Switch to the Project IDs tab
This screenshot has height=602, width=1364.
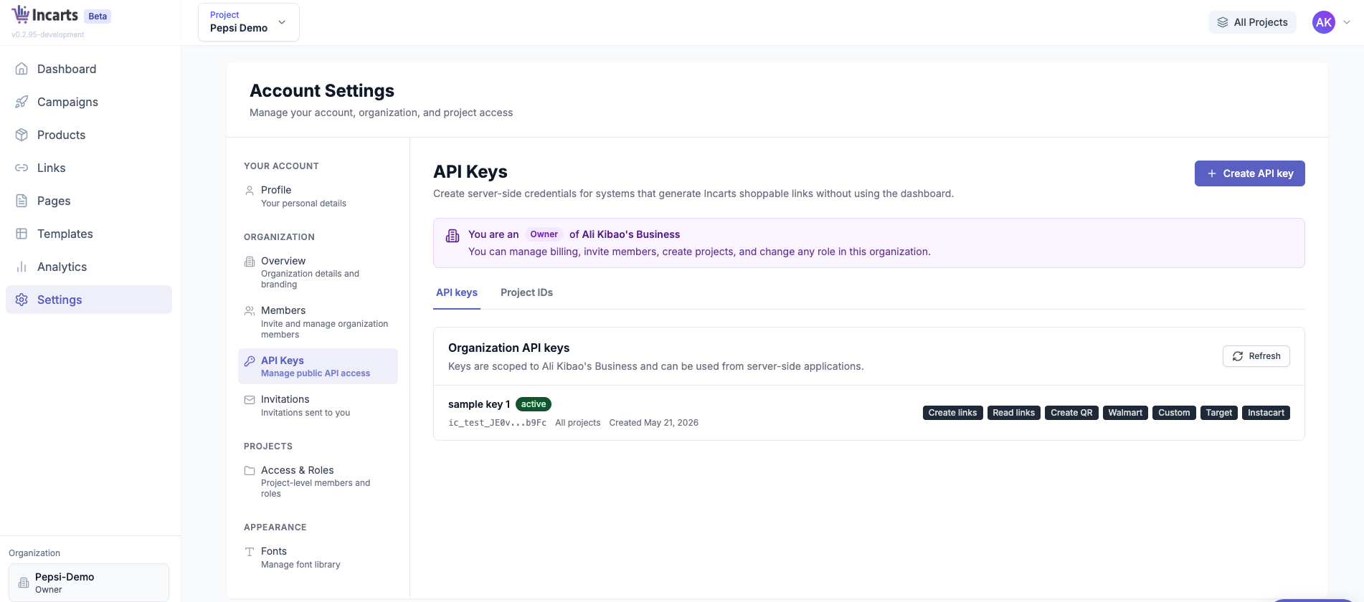[x=526, y=292]
